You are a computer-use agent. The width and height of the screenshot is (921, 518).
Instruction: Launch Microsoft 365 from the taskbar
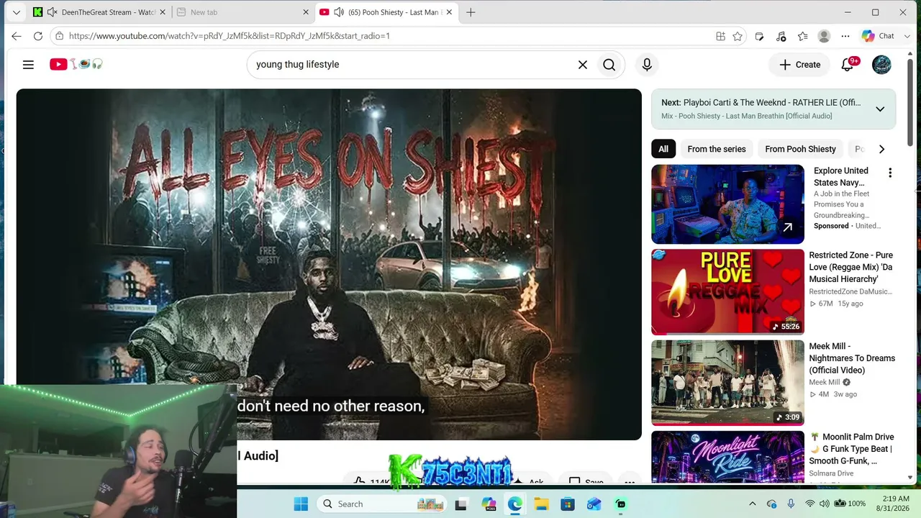(x=489, y=504)
